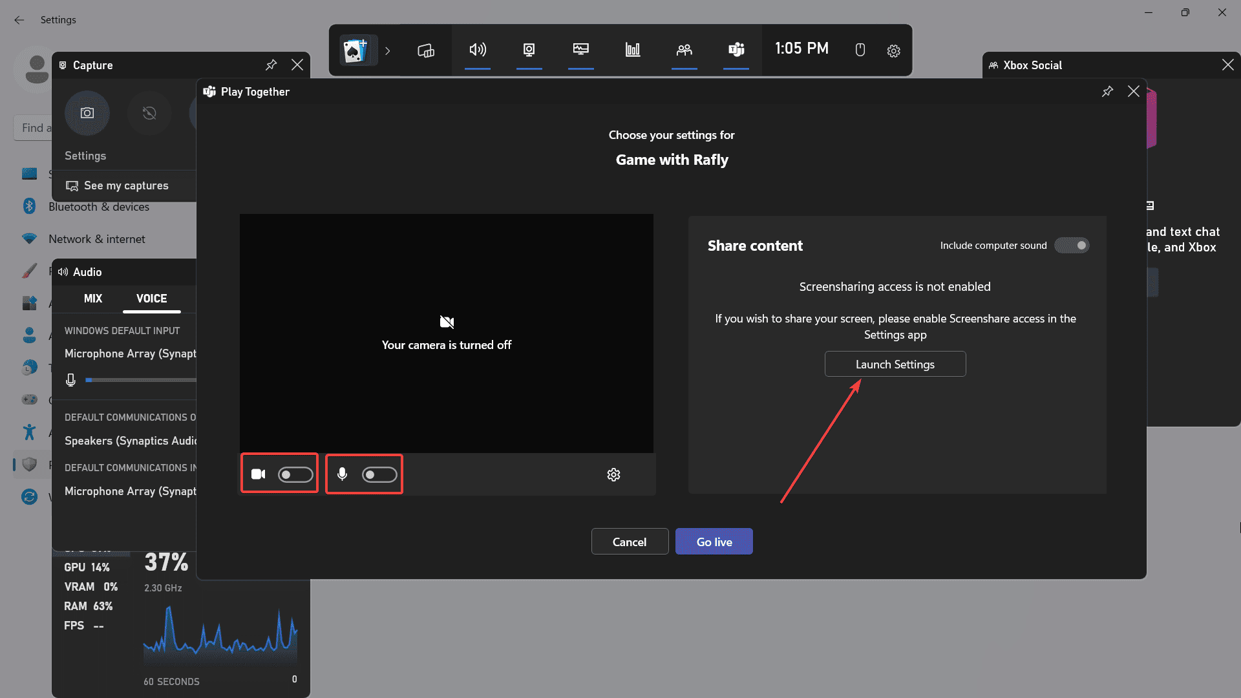The width and height of the screenshot is (1241, 698).
Task: Click Launch Settings button for screenshare
Action: pyautogui.click(x=895, y=364)
